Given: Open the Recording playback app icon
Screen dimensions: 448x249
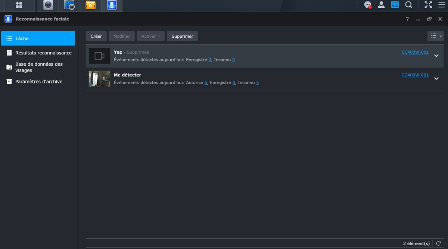Looking at the screenshot, I should coord(90,5).
